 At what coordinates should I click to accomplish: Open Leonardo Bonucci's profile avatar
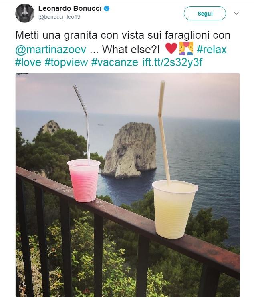tap(25, 13)
